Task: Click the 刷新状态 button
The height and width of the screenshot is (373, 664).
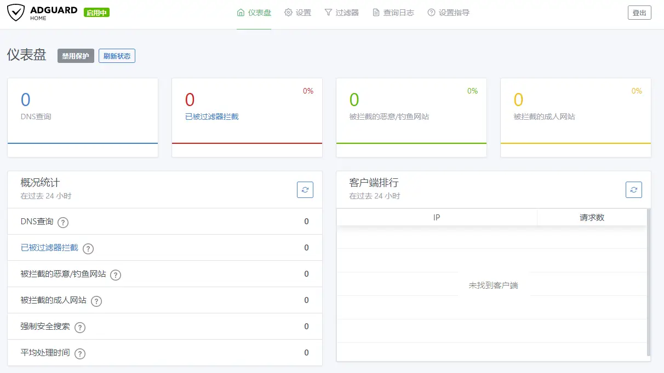Action: [x=117, y=56]
